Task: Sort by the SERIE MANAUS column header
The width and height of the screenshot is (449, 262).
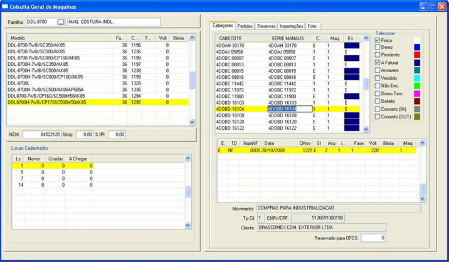Action: point(290,38)
